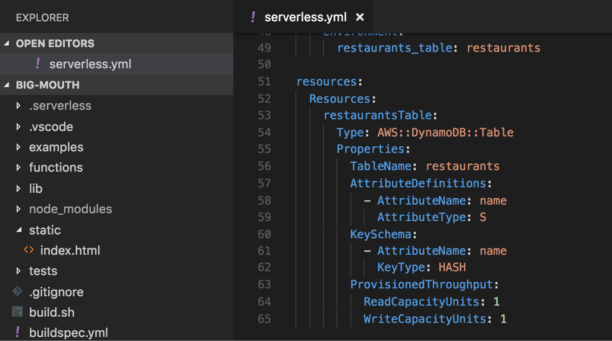
Task: Expand the .serverless folder
Action: pyautogui.click(x=19, y=106)
